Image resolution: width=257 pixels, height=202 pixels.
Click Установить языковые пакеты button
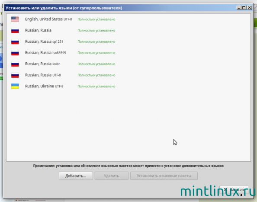[164, 176]
